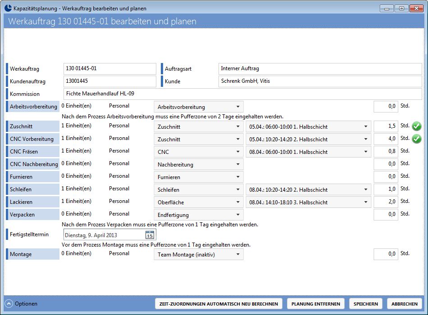Click the Schleifen process label
This screenshot has width=428, height=315.
tap(33, 189)
